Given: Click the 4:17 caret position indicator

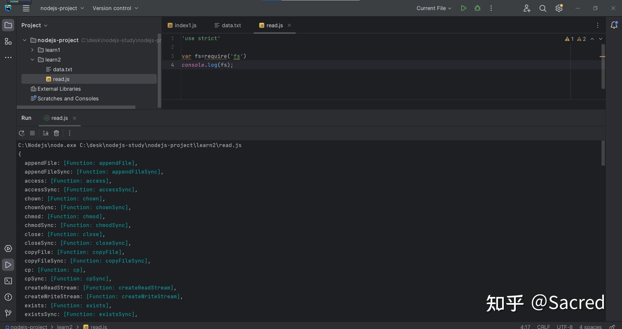Looking at the screenshot, I should pos(525,327).
